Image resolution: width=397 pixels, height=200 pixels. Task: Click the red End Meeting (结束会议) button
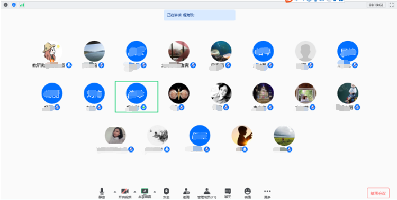tap(378, 193)
